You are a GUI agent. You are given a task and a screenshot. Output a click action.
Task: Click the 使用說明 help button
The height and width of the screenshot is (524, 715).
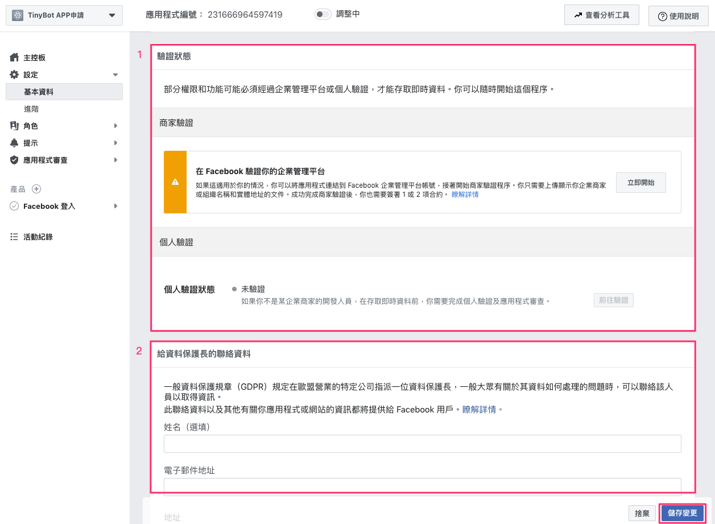point(679,16)
